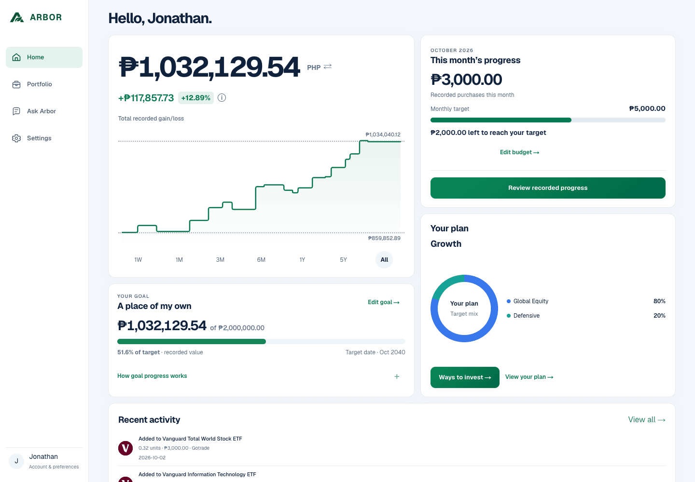Click the ₱859,852.89 chart low label
The width and height of the screenshot is (695, 482).
384,238
